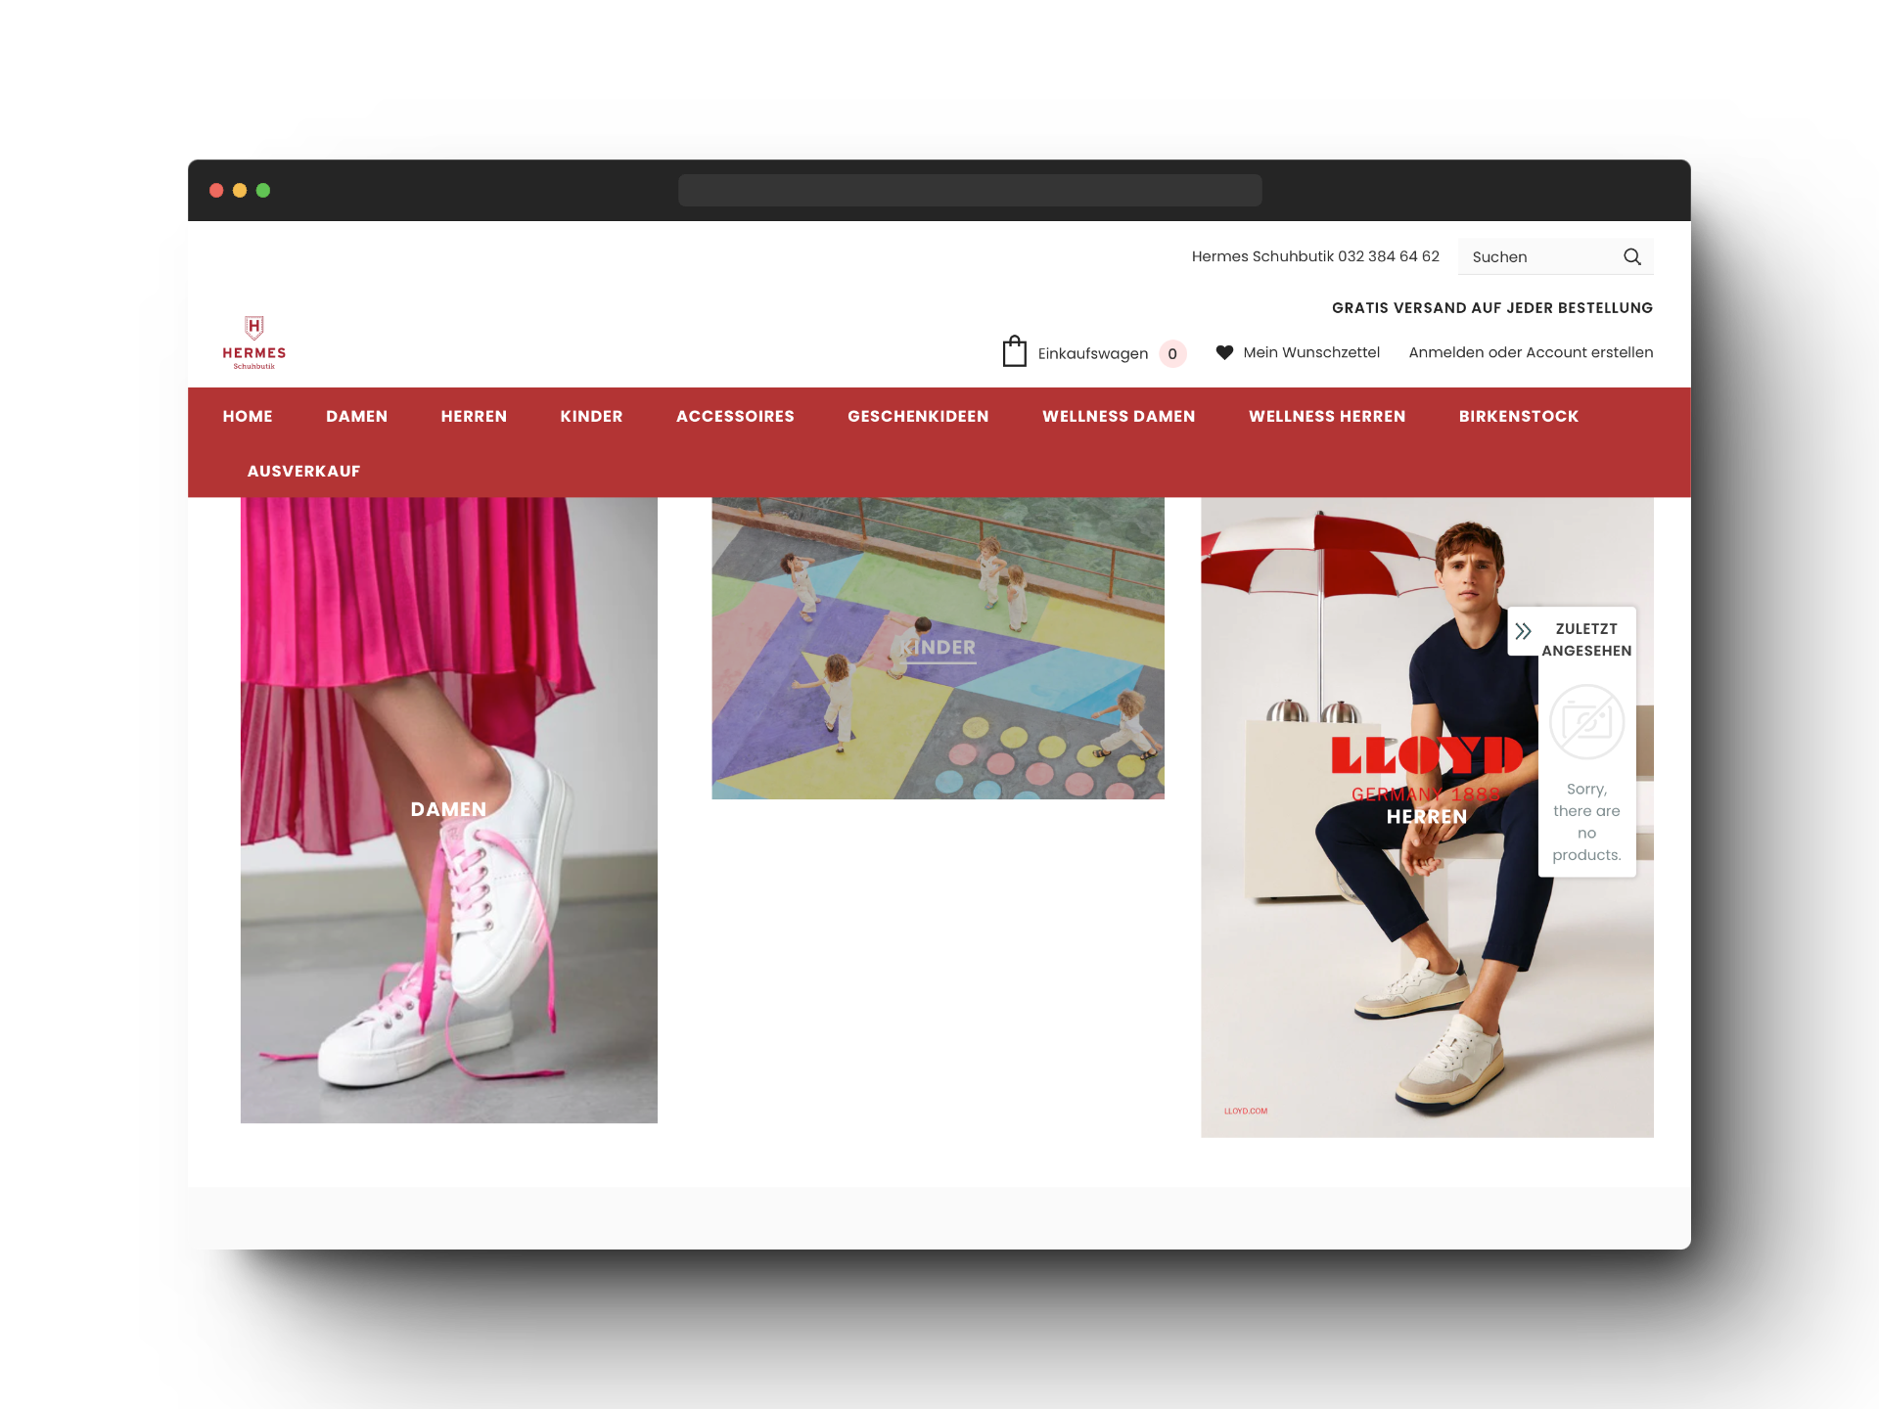Click the search magnifier icon
Image resolution: width=1879 pixels, height=1409 pixels.
click(1631, 257)
